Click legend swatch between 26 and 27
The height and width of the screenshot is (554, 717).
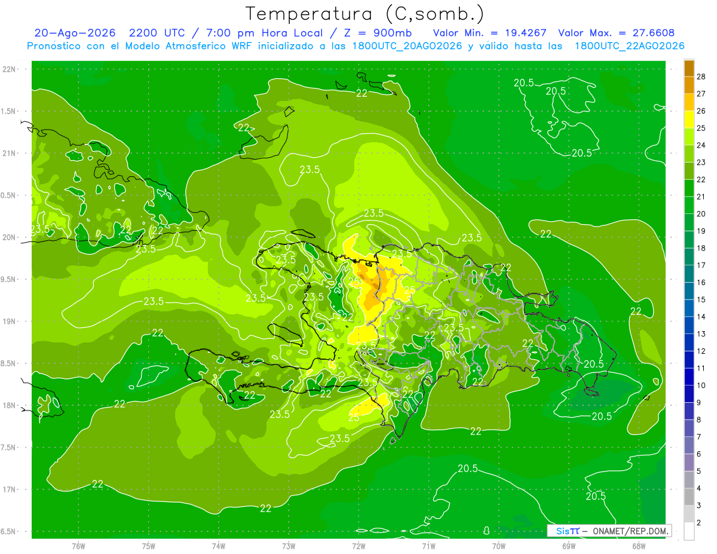(x=689, y=102)
